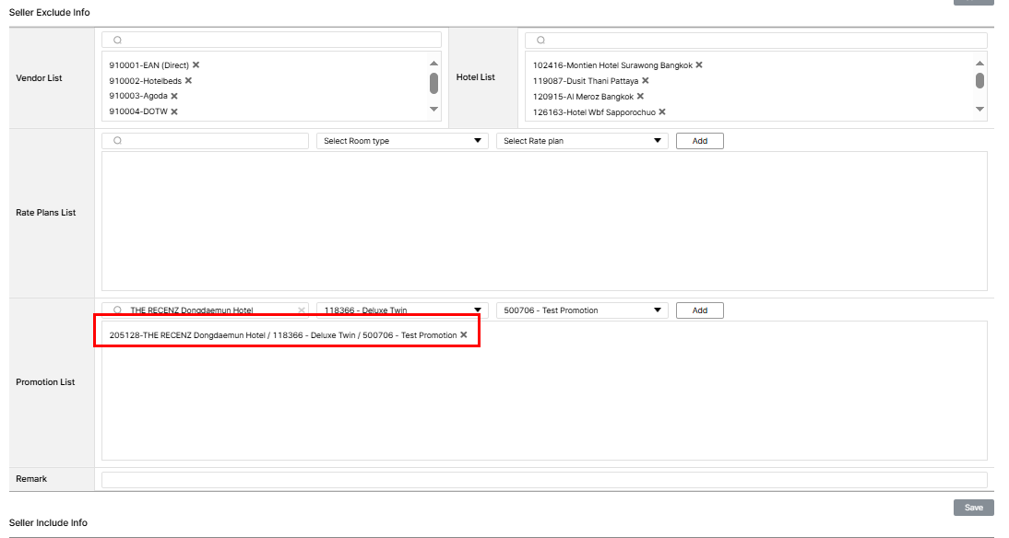Remove 120915-Al Meroz Bangkok from hotel list

coord(640,97)
